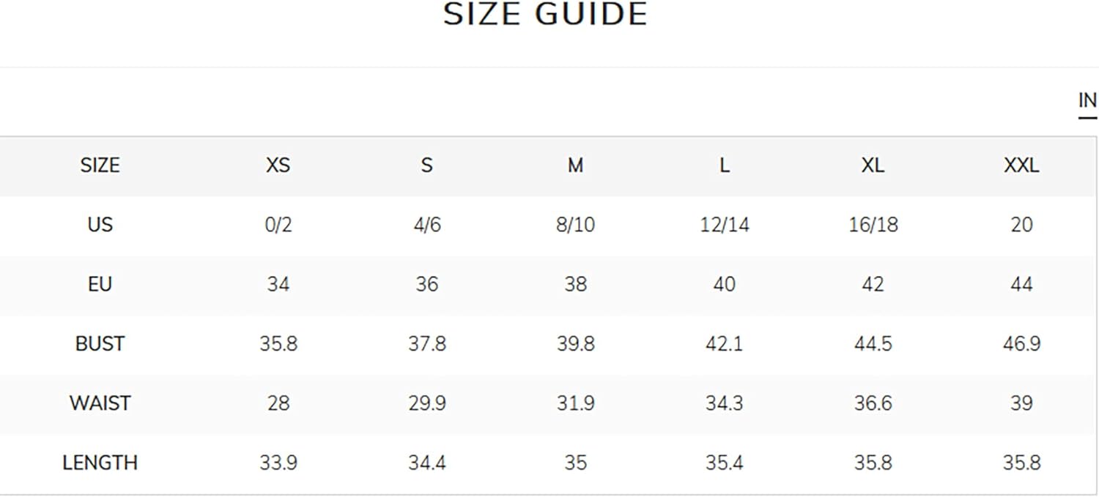Select the XS size column header
This screenshot has height=497, width=1099.
tap(278, 165)
